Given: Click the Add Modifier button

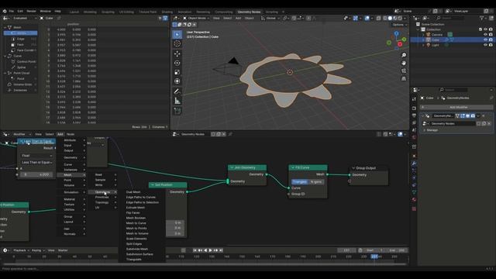Looking at the screenshot, I should pyautogui.click(x=456, y=107).
